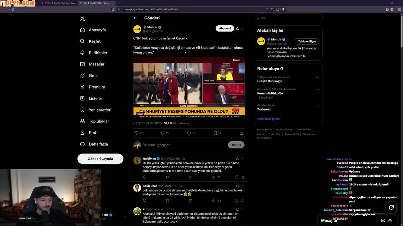
Task: Open Gülşen Bubikoğlu trending topic
Action: [x=270, y=81]
